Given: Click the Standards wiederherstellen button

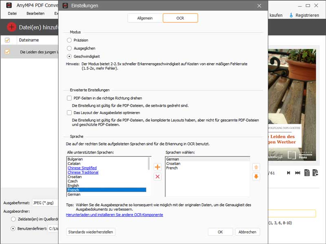Looking at the screenshot, I should [x=90, y=232].
